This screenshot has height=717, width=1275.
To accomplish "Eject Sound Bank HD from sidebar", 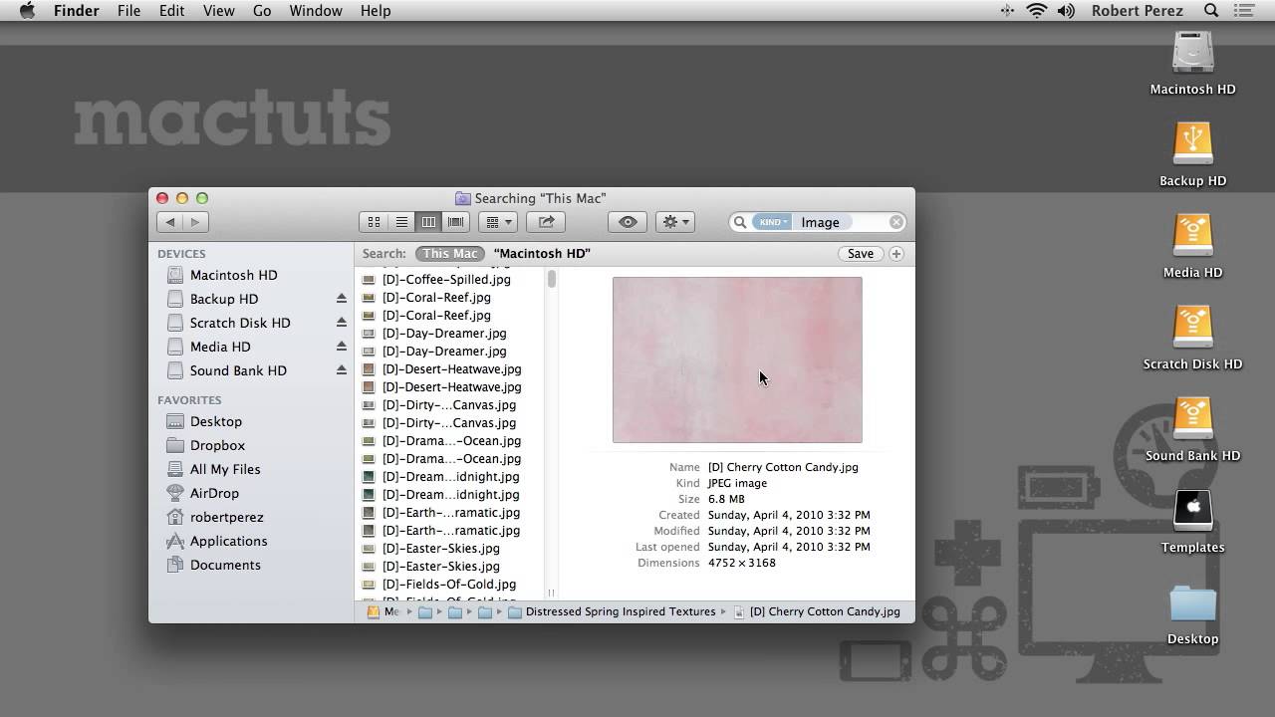I will click(x=342, y=370).
